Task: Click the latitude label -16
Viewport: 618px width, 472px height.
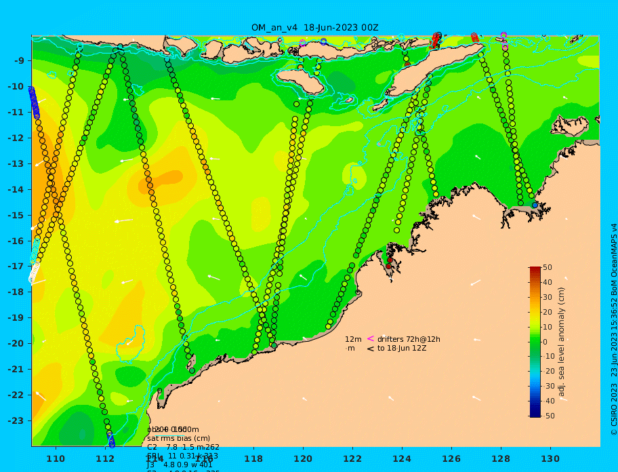Action: point(16,241)
